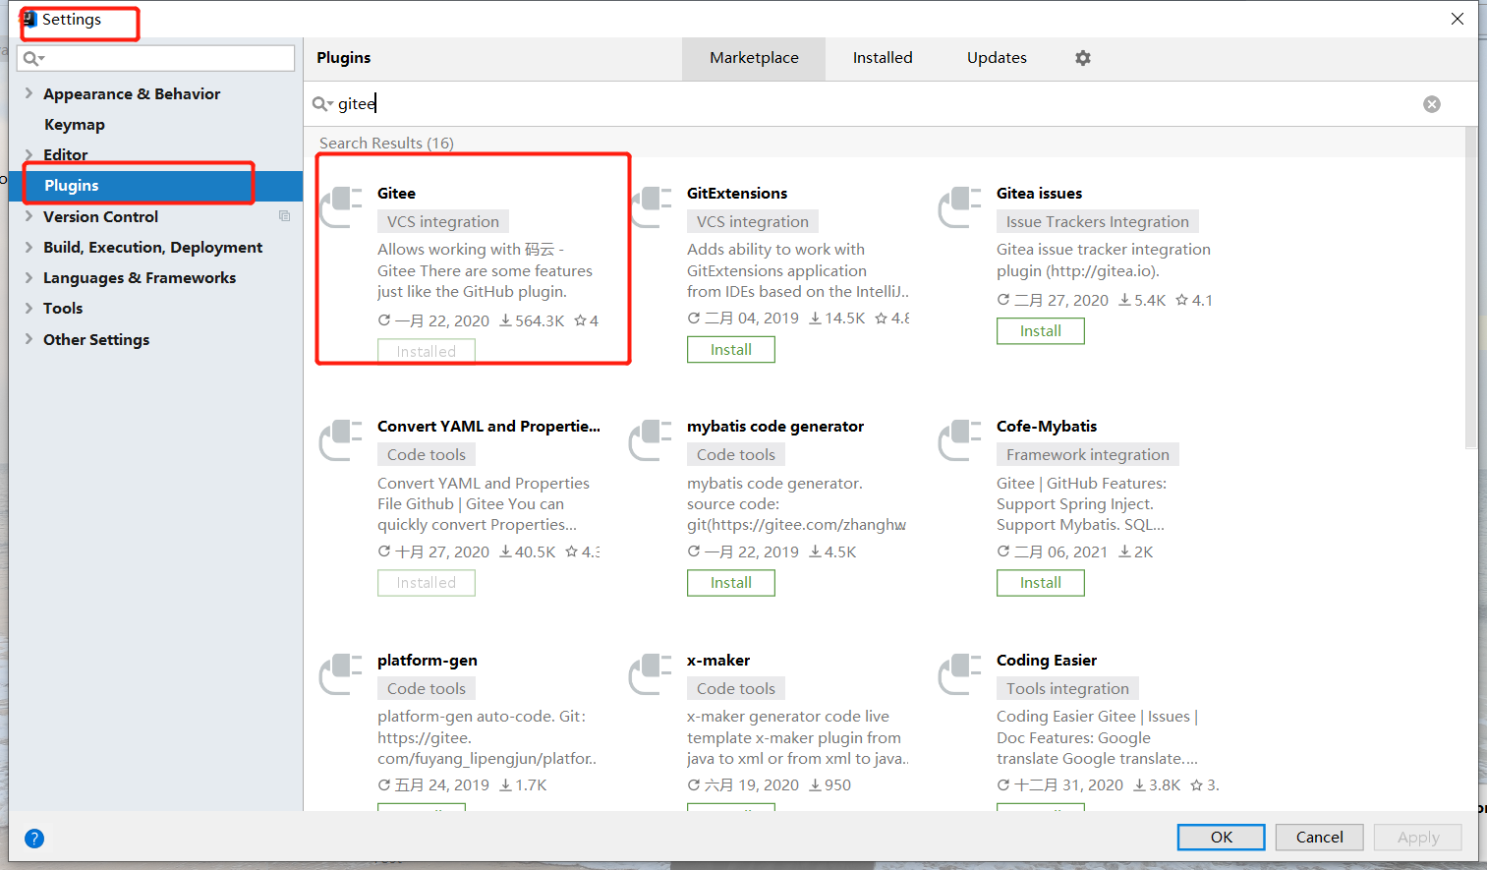Cancel the Settings dialog
Screen dimensions: 1487x870
(x=1319, y=838)
